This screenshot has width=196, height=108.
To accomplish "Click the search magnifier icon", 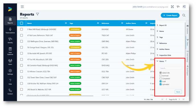I will pyautogui.click(x=184, y=15).
